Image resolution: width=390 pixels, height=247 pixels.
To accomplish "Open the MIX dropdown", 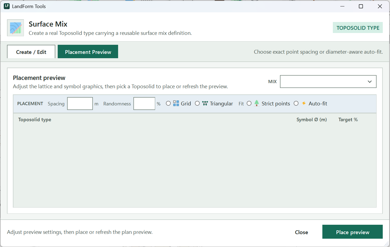I will coord(328,82).
